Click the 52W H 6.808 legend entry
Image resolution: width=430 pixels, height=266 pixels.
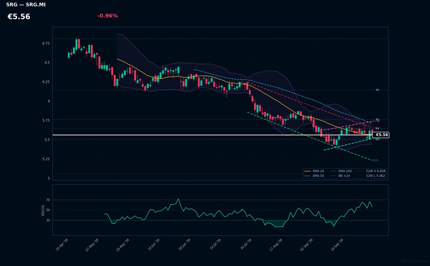coord(371,171)
